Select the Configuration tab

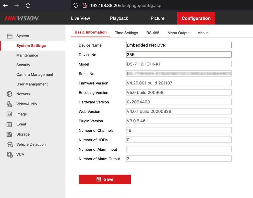pos(196,18)
